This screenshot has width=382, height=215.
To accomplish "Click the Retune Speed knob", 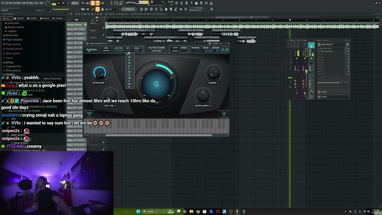I will [100, 73].
